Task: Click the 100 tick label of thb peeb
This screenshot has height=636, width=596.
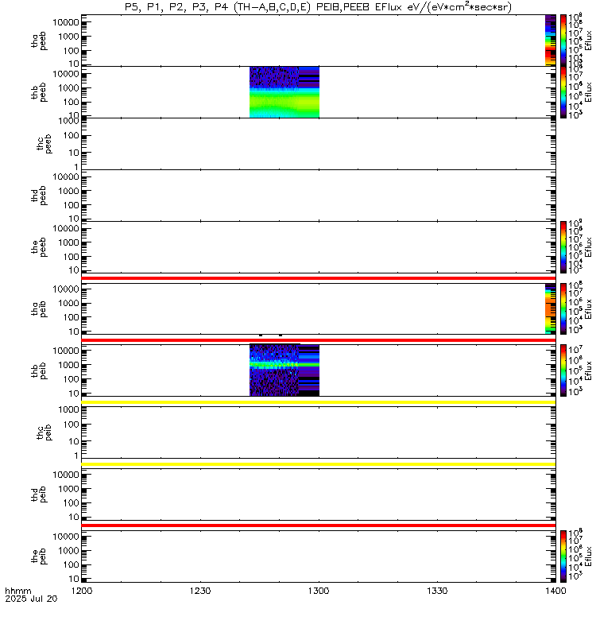Action: 72,103
